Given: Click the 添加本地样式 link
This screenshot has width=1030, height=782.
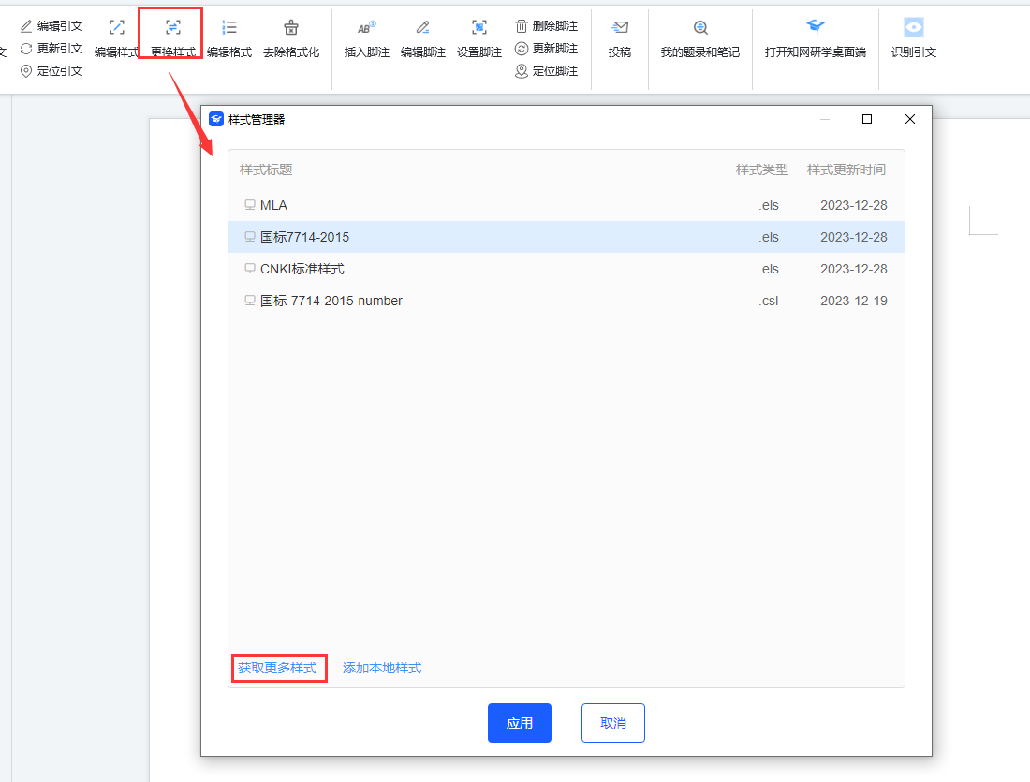Looking at the screenshot, I should pyautogui.click(x=382, y=668).
